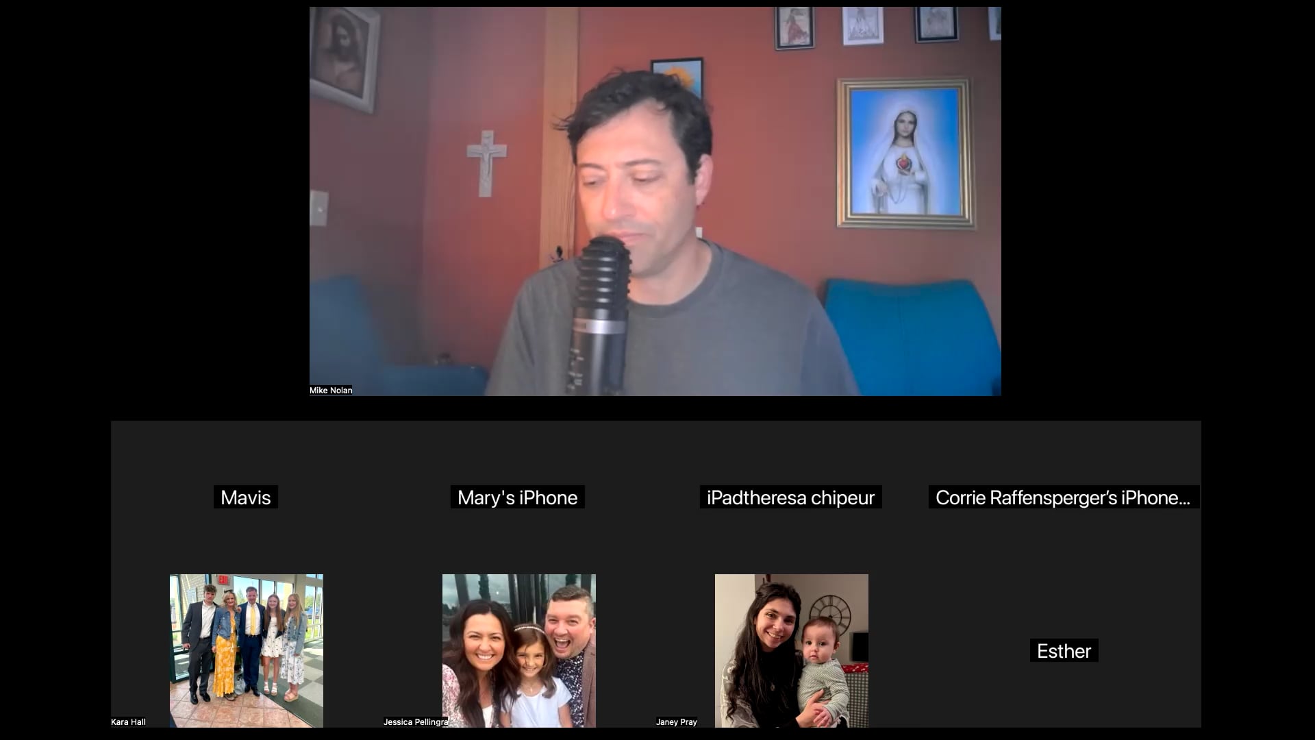Click the Janey Pray name tag
This screenshot has height=740, width=1315.
point(676,722)
